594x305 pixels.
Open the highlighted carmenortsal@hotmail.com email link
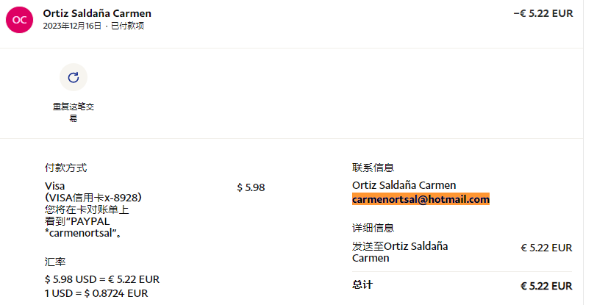(x=421, y=199)
